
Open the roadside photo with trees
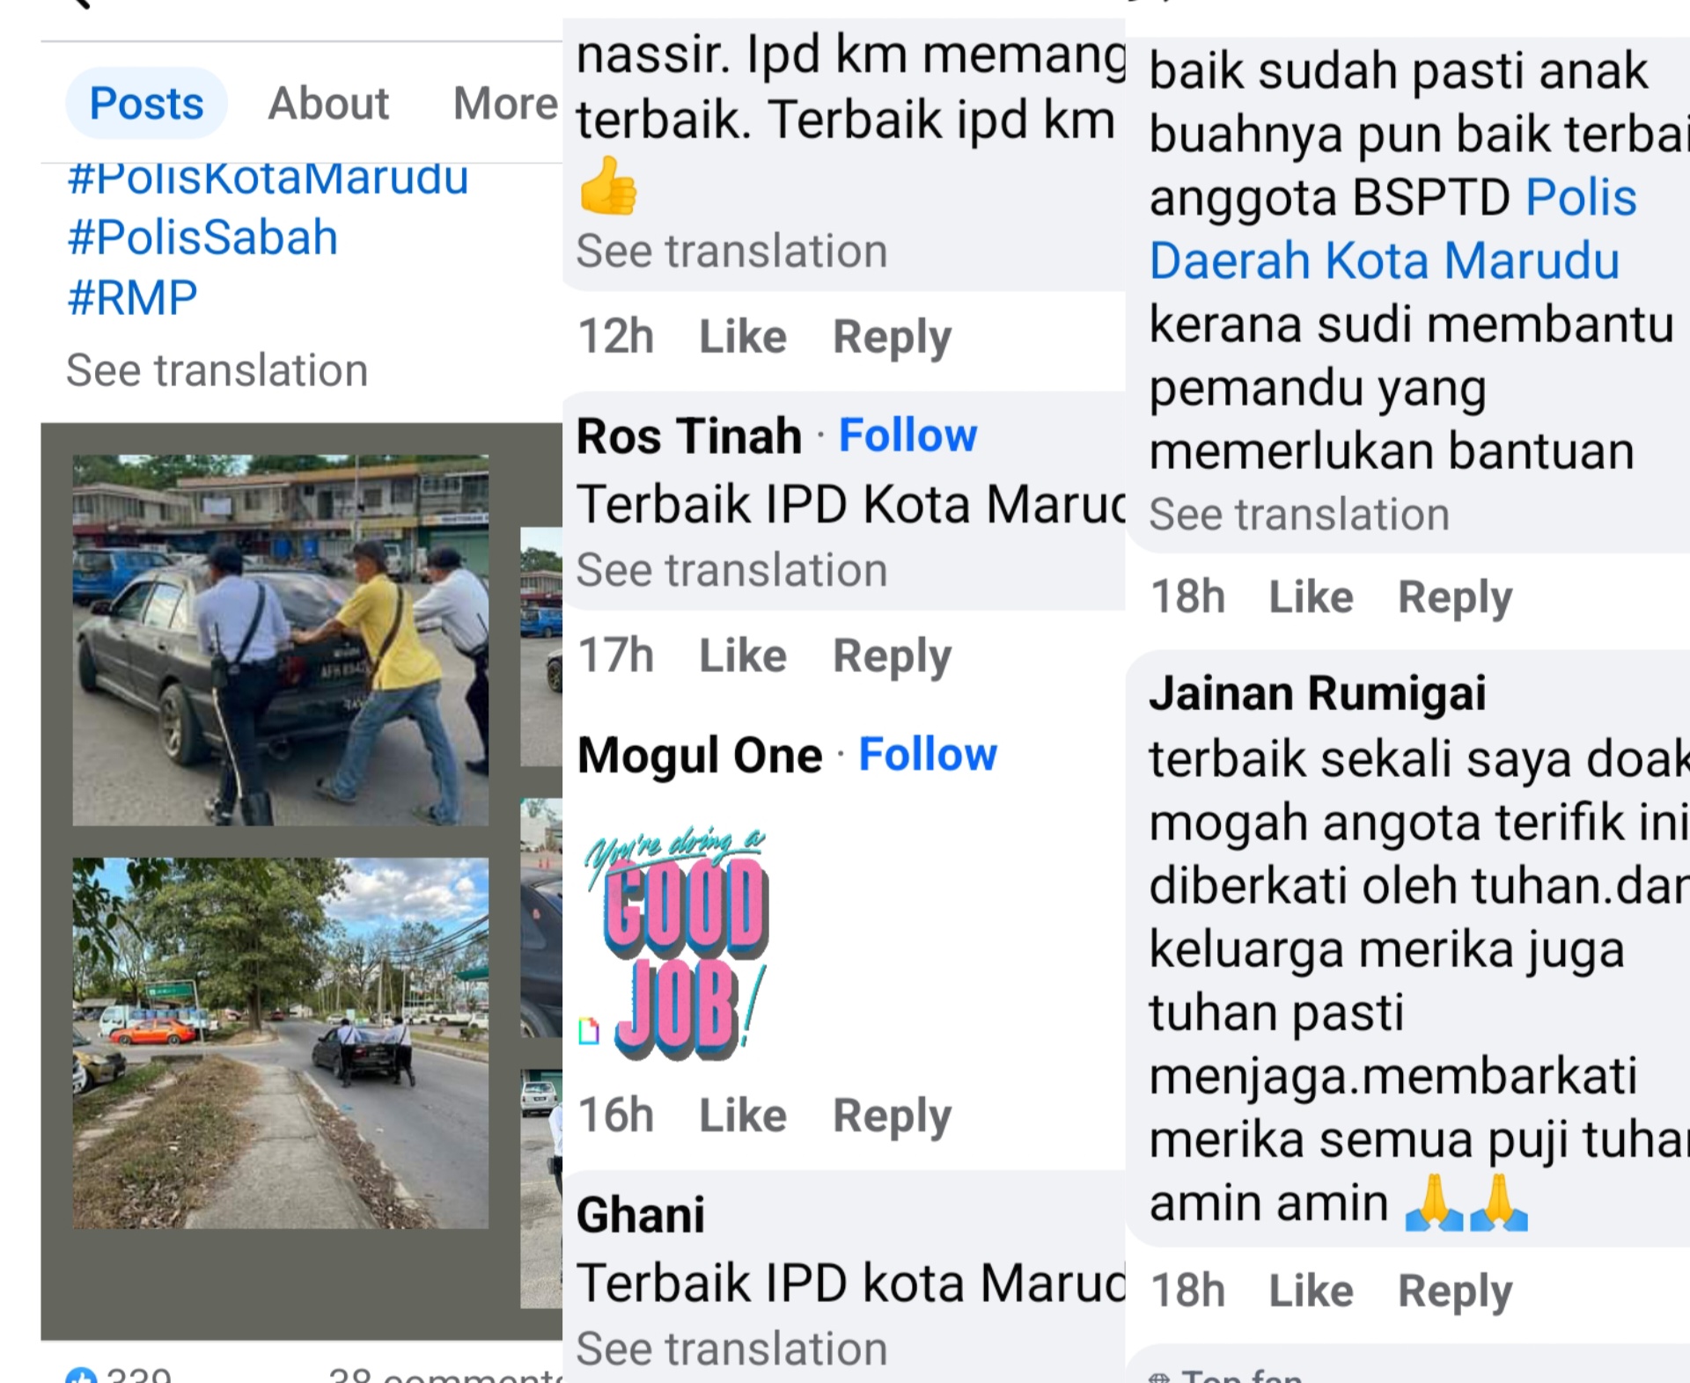tap(280, 1043)
